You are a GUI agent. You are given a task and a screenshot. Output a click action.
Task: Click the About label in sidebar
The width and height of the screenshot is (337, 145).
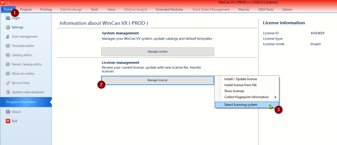(16, 112)
